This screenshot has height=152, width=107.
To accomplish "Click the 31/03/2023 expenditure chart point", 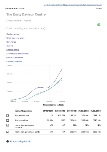I will point(62,79).
